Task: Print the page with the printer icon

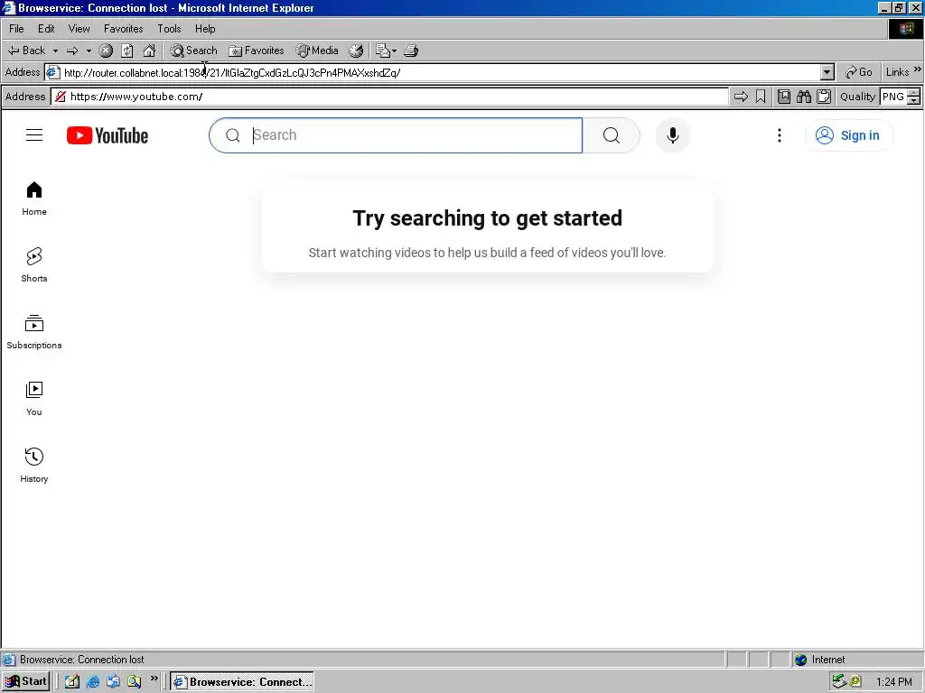Action: click(411, 51)
